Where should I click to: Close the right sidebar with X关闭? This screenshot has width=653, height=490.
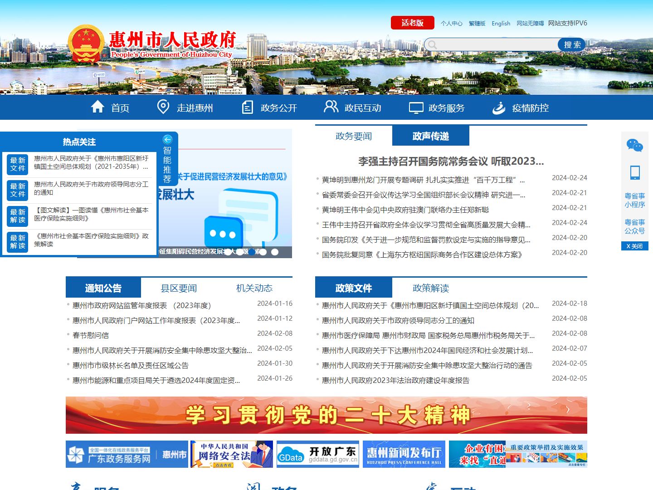pyautogui.click(x=635, y=246)
